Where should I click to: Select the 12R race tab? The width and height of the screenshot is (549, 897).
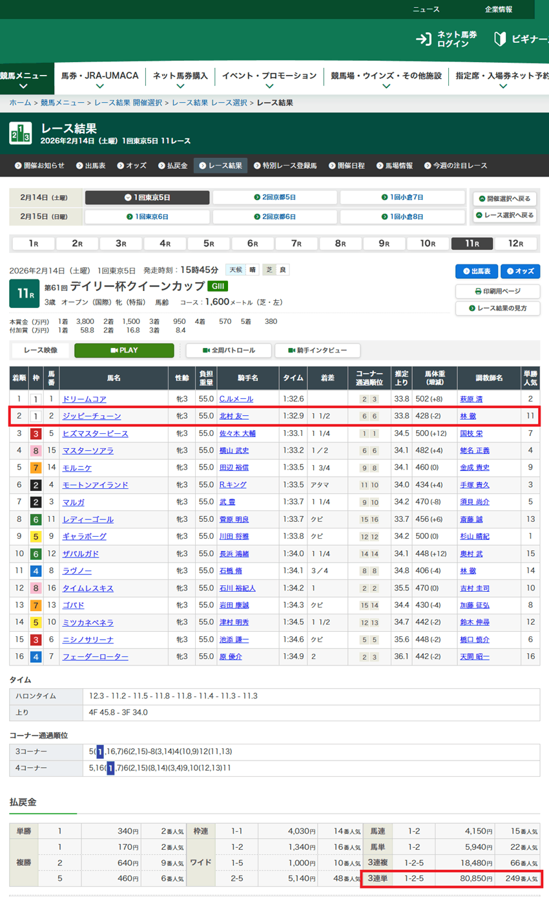(x=515, y=244)
